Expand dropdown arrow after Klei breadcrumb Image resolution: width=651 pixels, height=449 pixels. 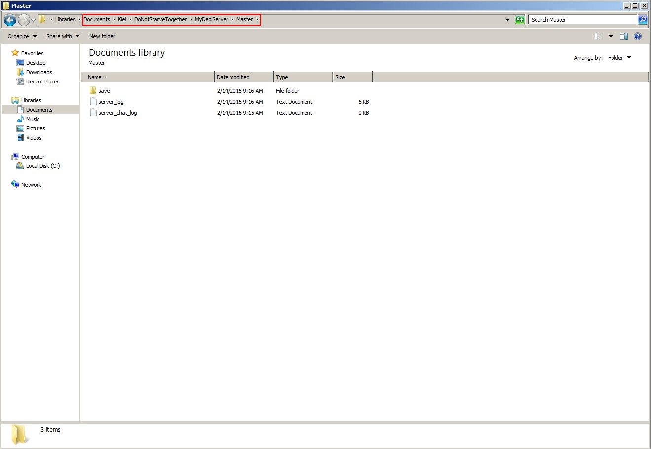pos(130,20)
